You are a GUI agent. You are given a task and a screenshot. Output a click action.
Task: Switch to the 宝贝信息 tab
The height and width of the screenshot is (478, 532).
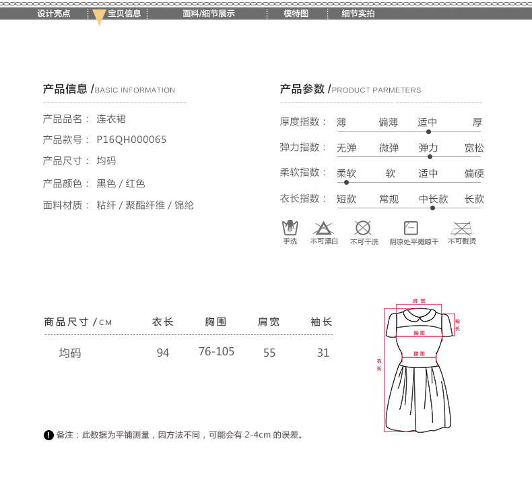click(x=124, y=13)
